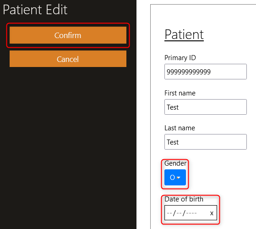
Task: Click the orange Cancel button
Action: 68,59
